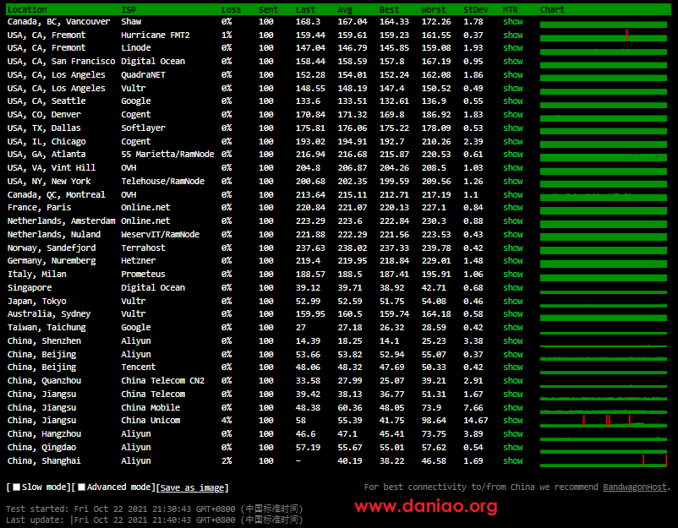Click the Loss column header
The image size is (678, 528).
pos(231,9)
